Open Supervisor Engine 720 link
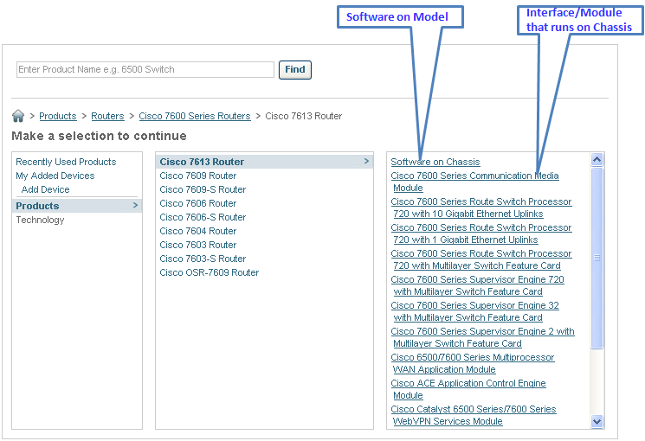645x441 pixels. pyautogui.click(x=477, y=285)
